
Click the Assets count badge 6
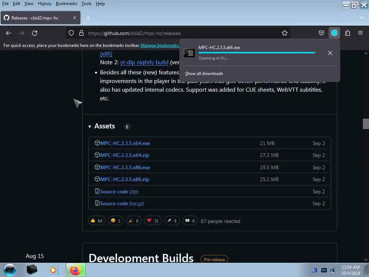[127, 127]
